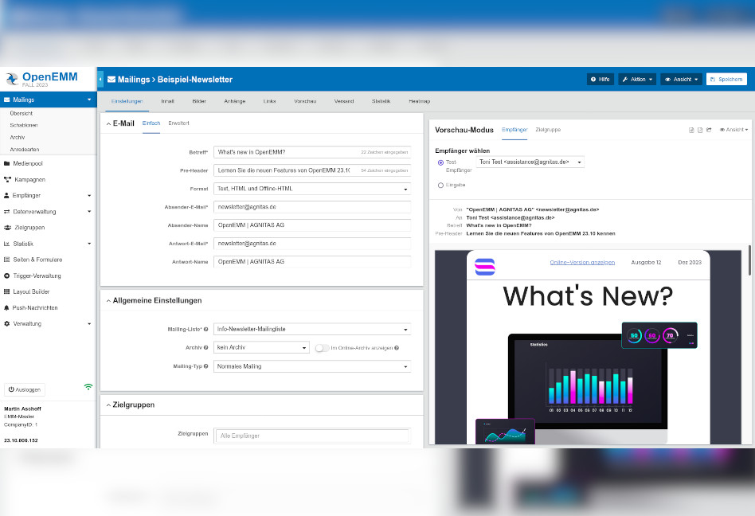Open the header Ansicht dropdown menu
The height and width of the screenshot is (516, 755).
pos(681,80)
